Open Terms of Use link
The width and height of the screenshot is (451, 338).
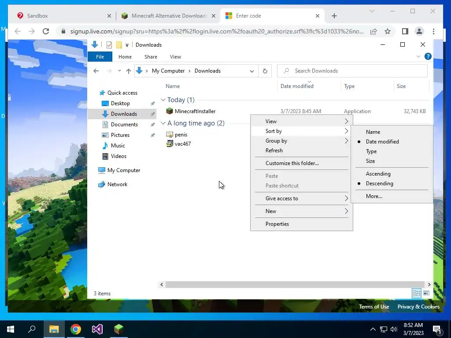coord(374,307)
